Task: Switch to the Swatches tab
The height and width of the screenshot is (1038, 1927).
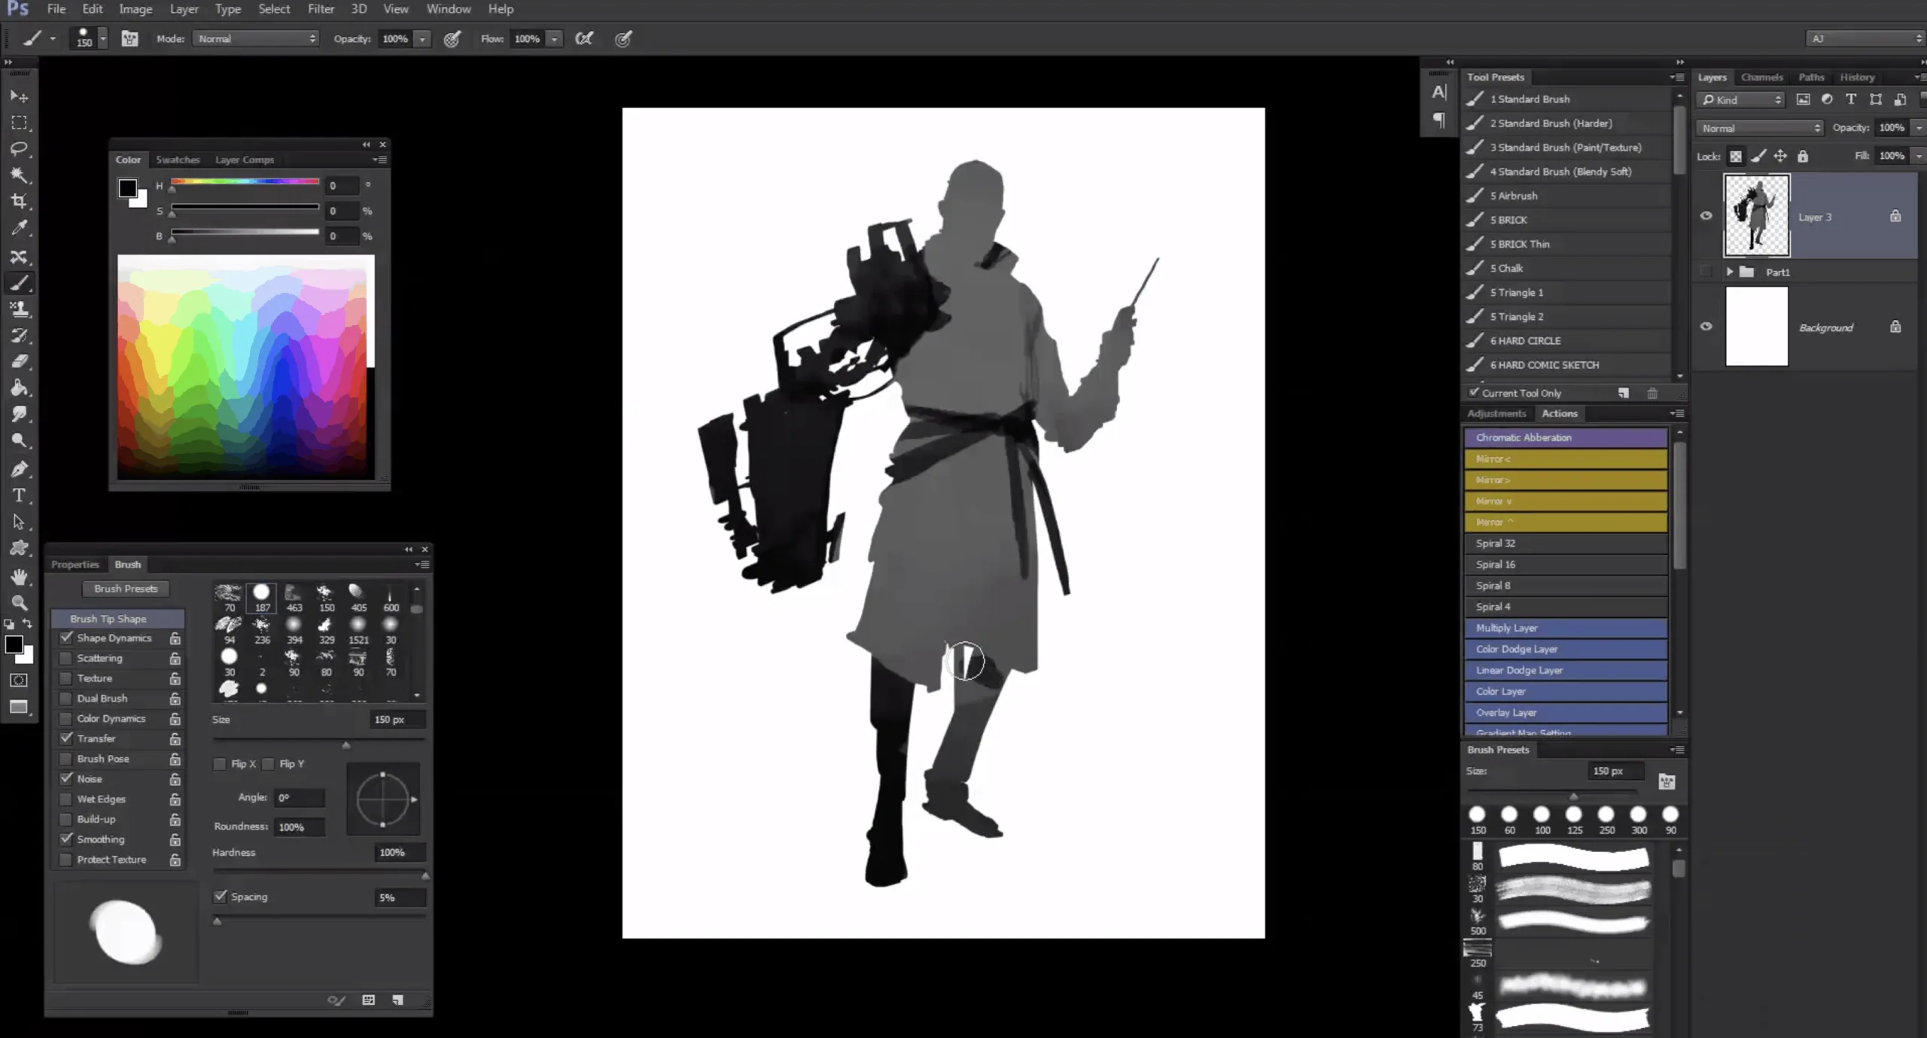Action: point(178,160)
